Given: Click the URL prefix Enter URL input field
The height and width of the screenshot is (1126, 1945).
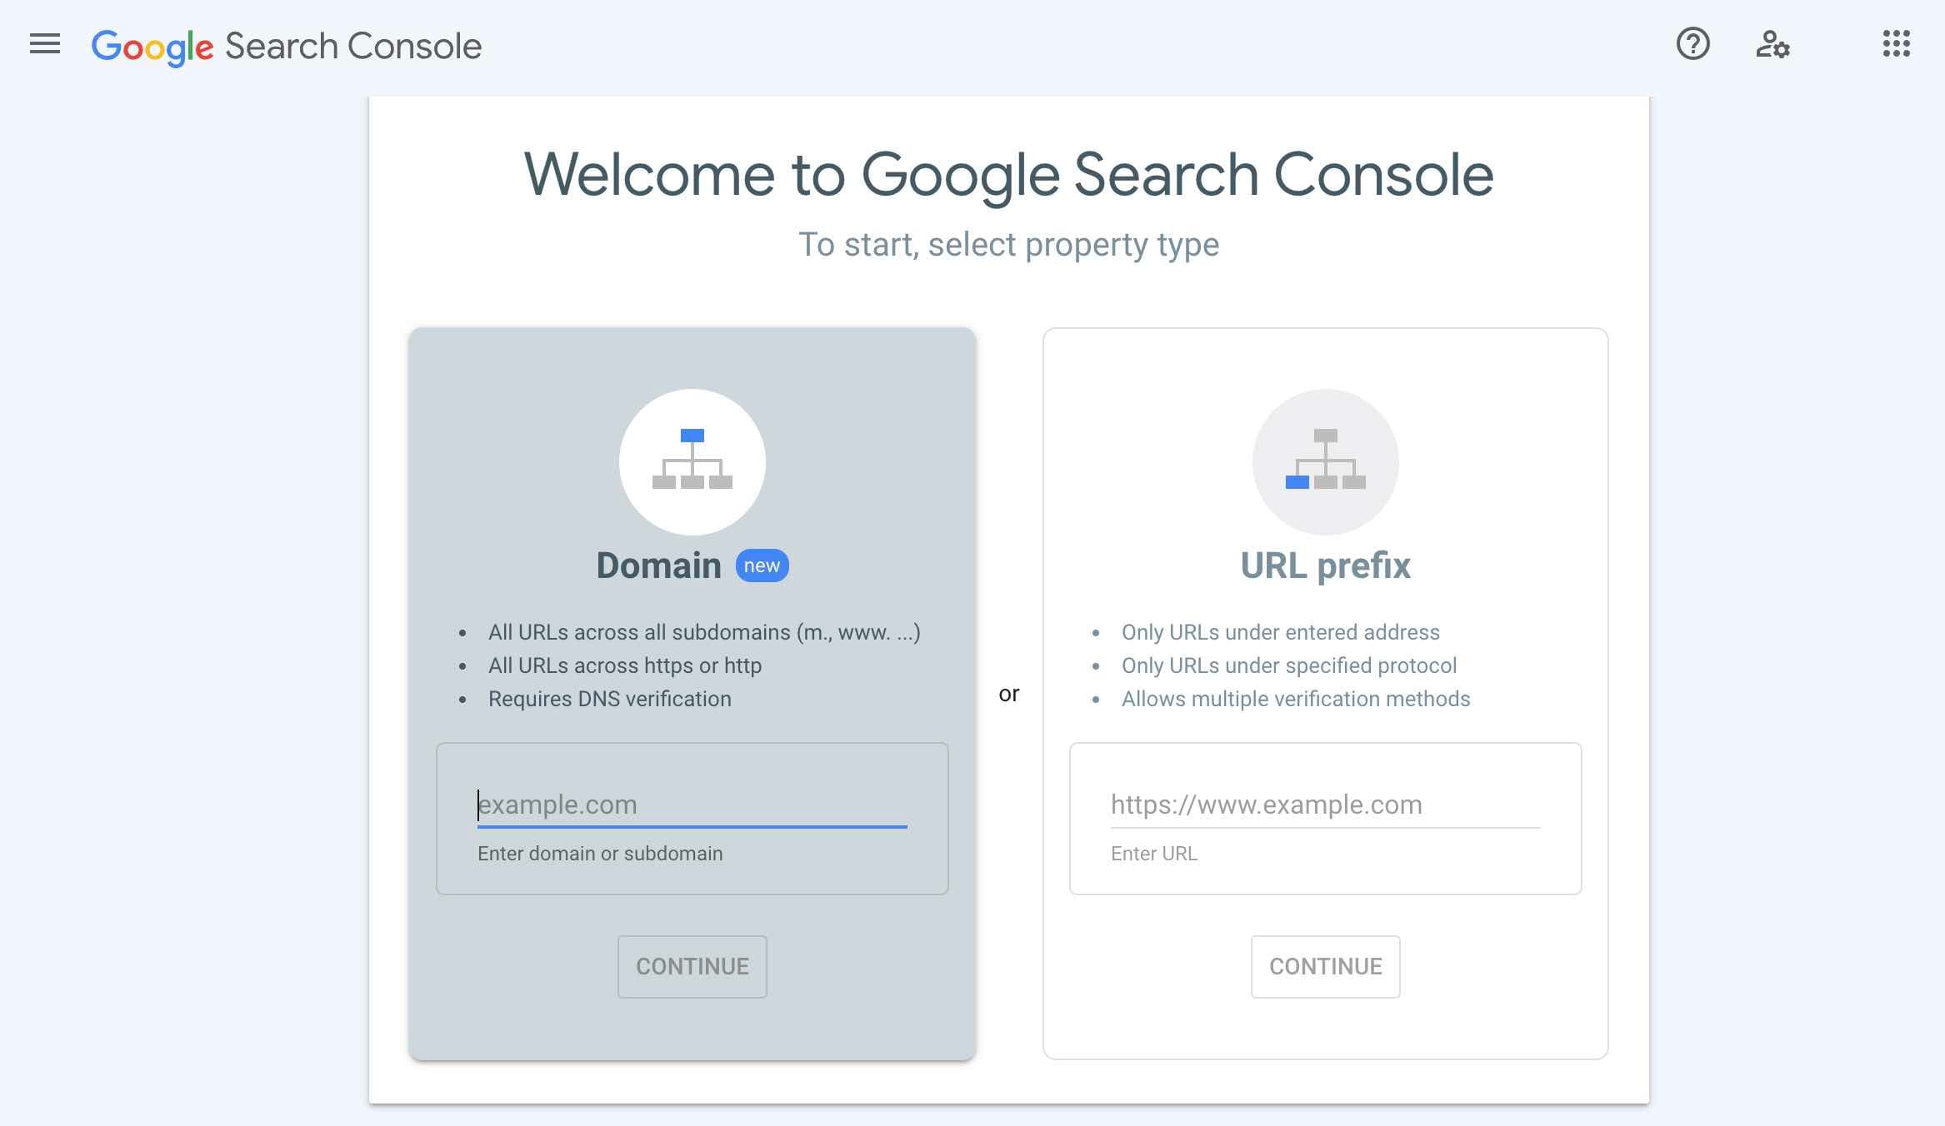Looking at the screenshot, I should coord(1325,803).
